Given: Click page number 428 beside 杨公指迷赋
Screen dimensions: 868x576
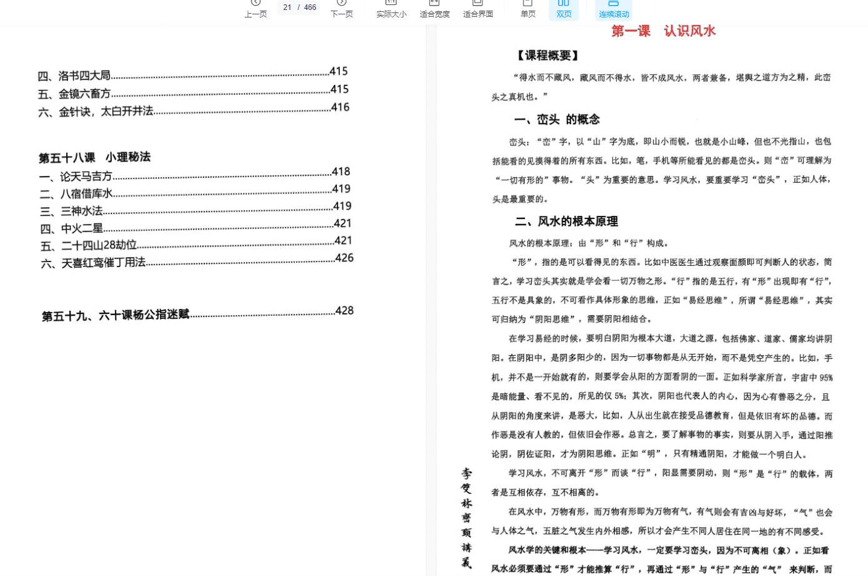Looking at the screenshot, I should click(344, 310).
